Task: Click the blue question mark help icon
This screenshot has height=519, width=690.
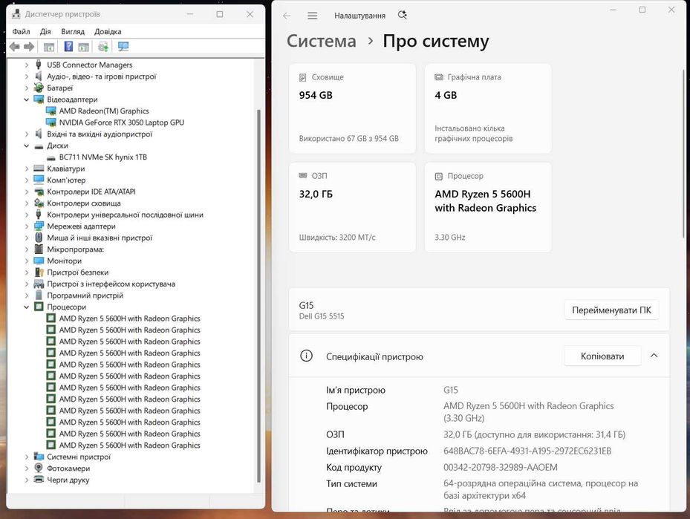Action: coord(68,47)
